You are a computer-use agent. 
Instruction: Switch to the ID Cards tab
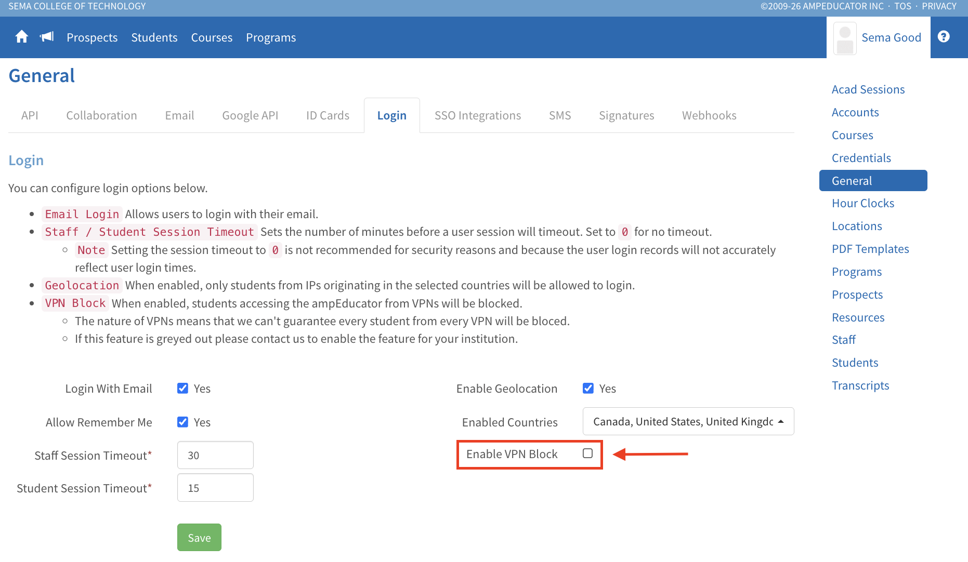[328, 115]
